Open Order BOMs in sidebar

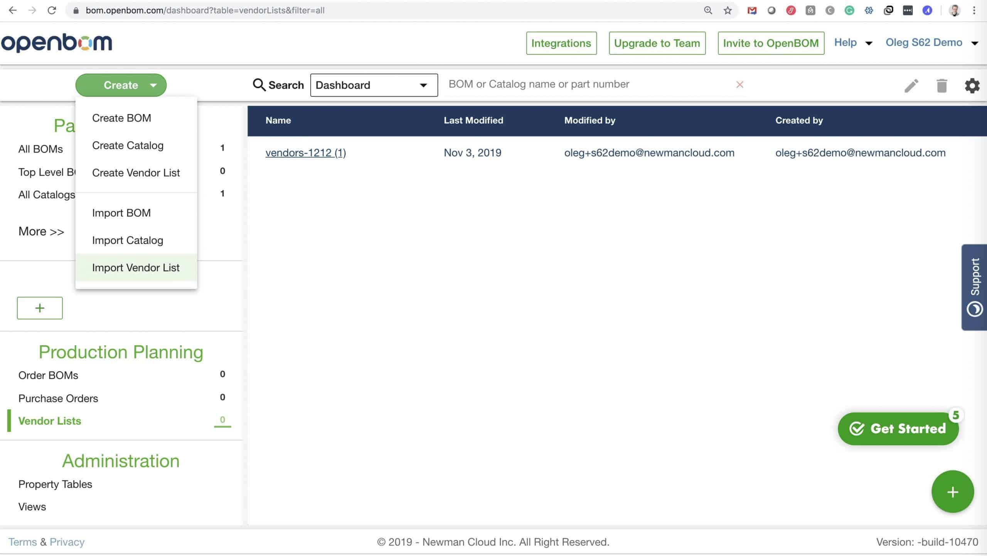pyautogui.click(x=48, y=375)
